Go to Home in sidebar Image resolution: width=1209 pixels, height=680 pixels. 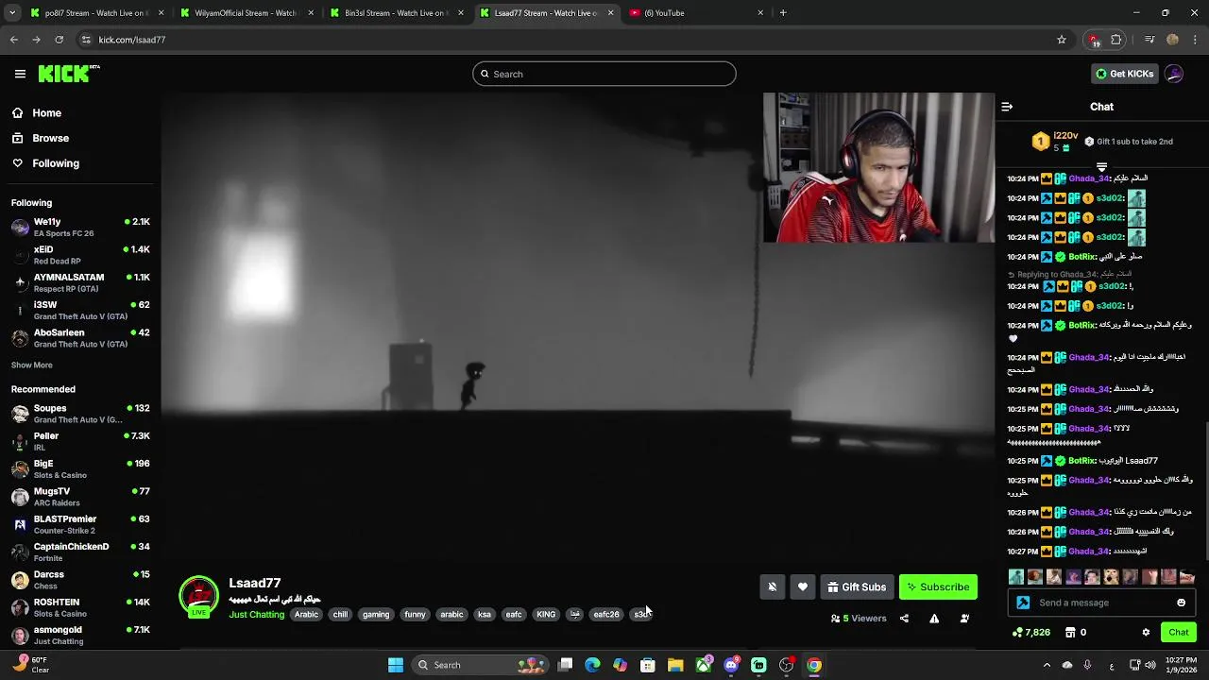click(x=46, y=113)
